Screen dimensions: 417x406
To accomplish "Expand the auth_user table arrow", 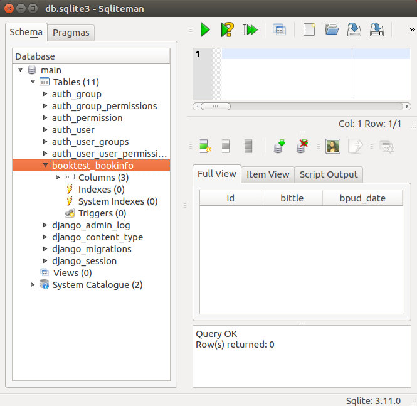I will pos(45,129).
